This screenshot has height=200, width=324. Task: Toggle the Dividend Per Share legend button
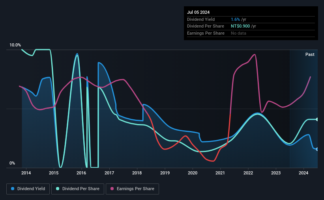[78, 189]
